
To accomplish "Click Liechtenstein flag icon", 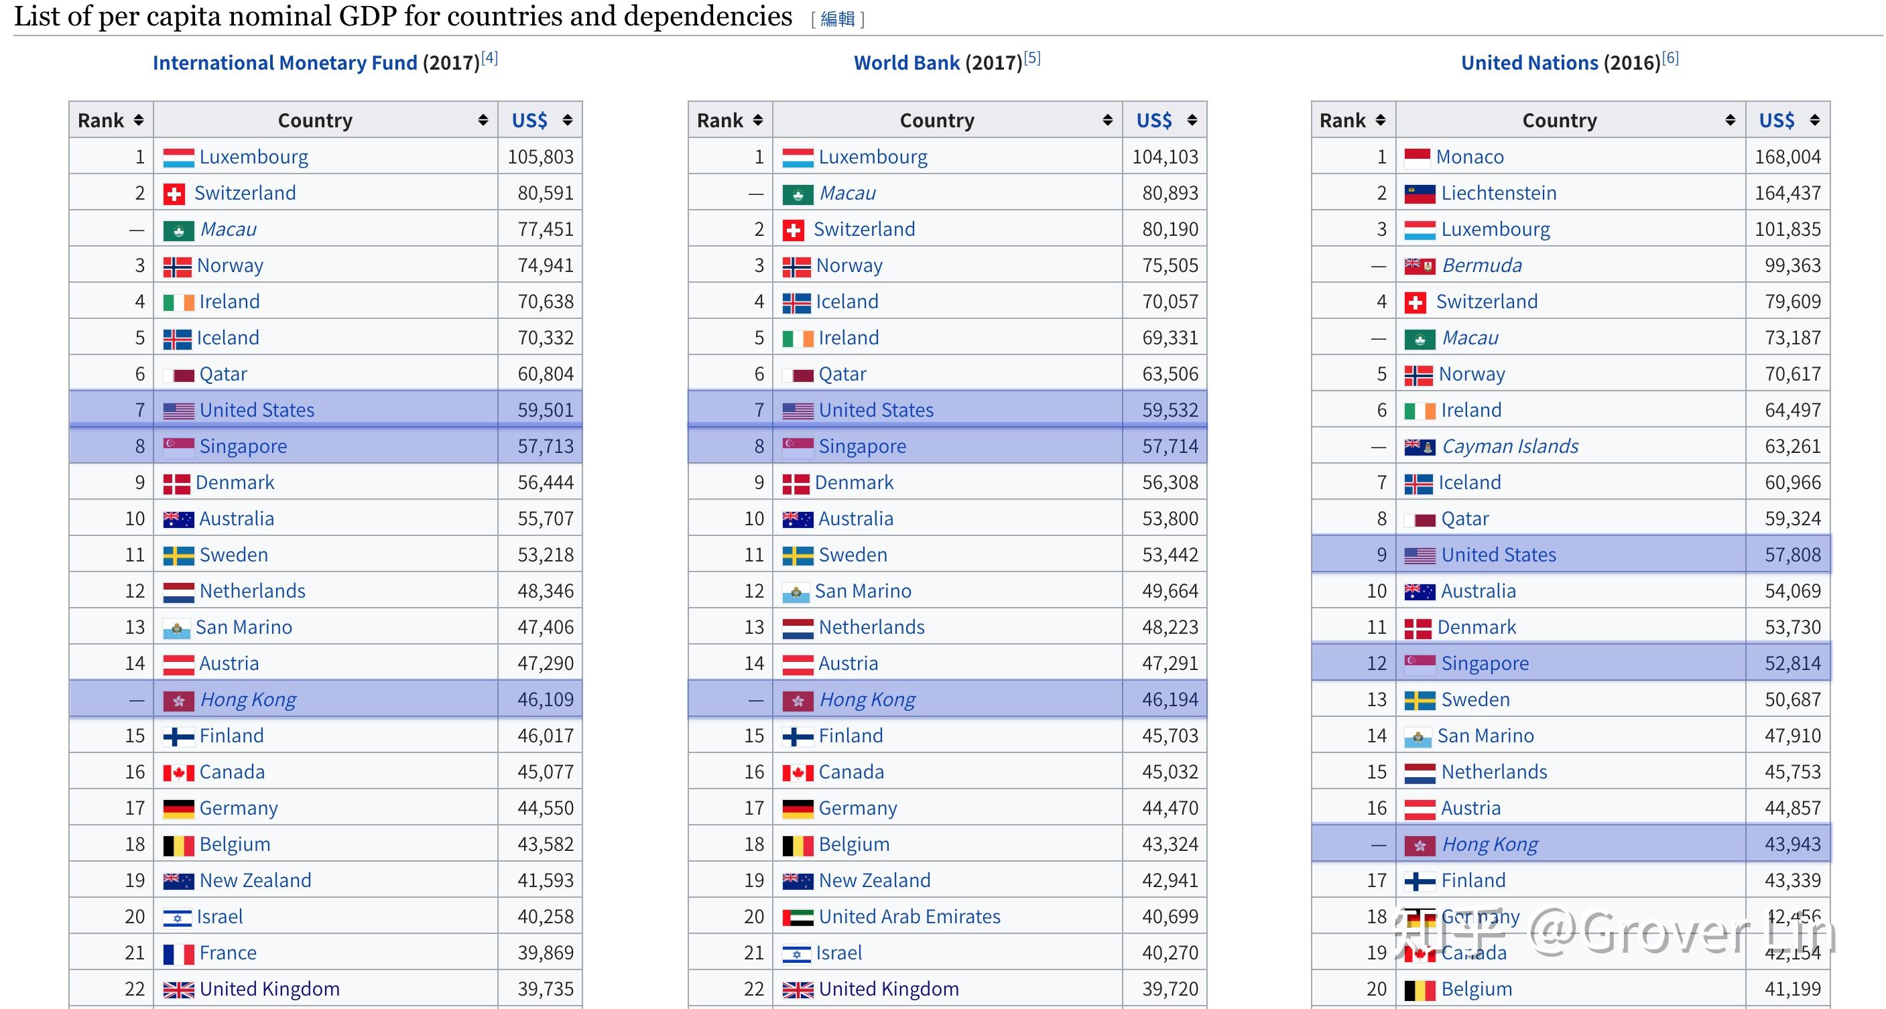I will click(x=1420, y=194).
